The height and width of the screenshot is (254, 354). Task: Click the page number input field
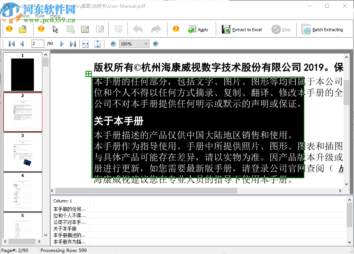[x=37, y=43]
